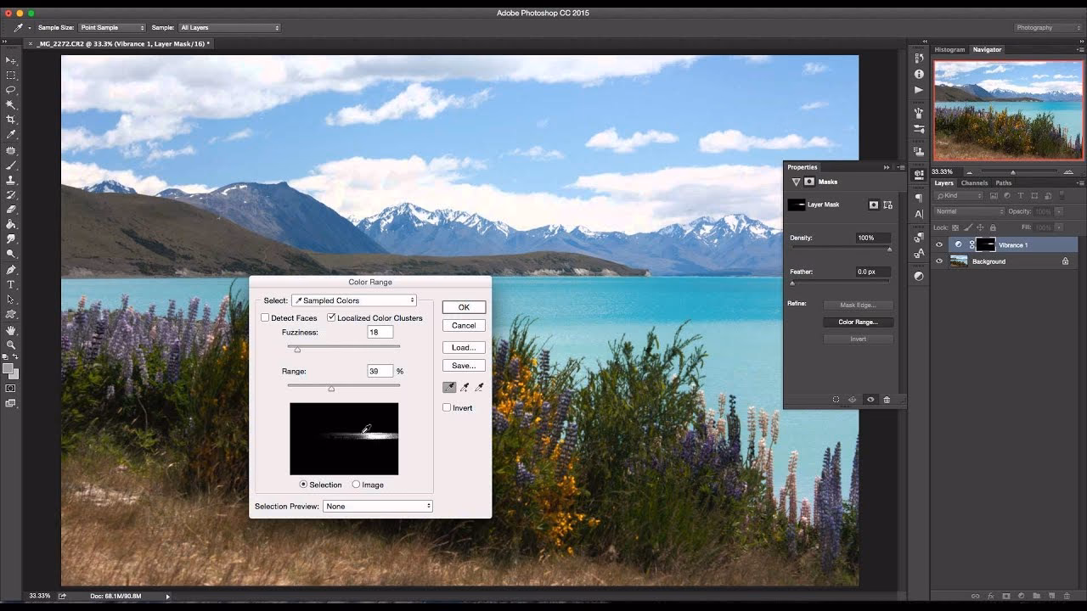Open the layer blend mode dropdown showing Normal
1087x611 pixels.
966,210
